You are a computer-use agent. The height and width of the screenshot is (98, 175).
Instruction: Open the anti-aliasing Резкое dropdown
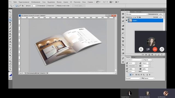tap(149, 78)
